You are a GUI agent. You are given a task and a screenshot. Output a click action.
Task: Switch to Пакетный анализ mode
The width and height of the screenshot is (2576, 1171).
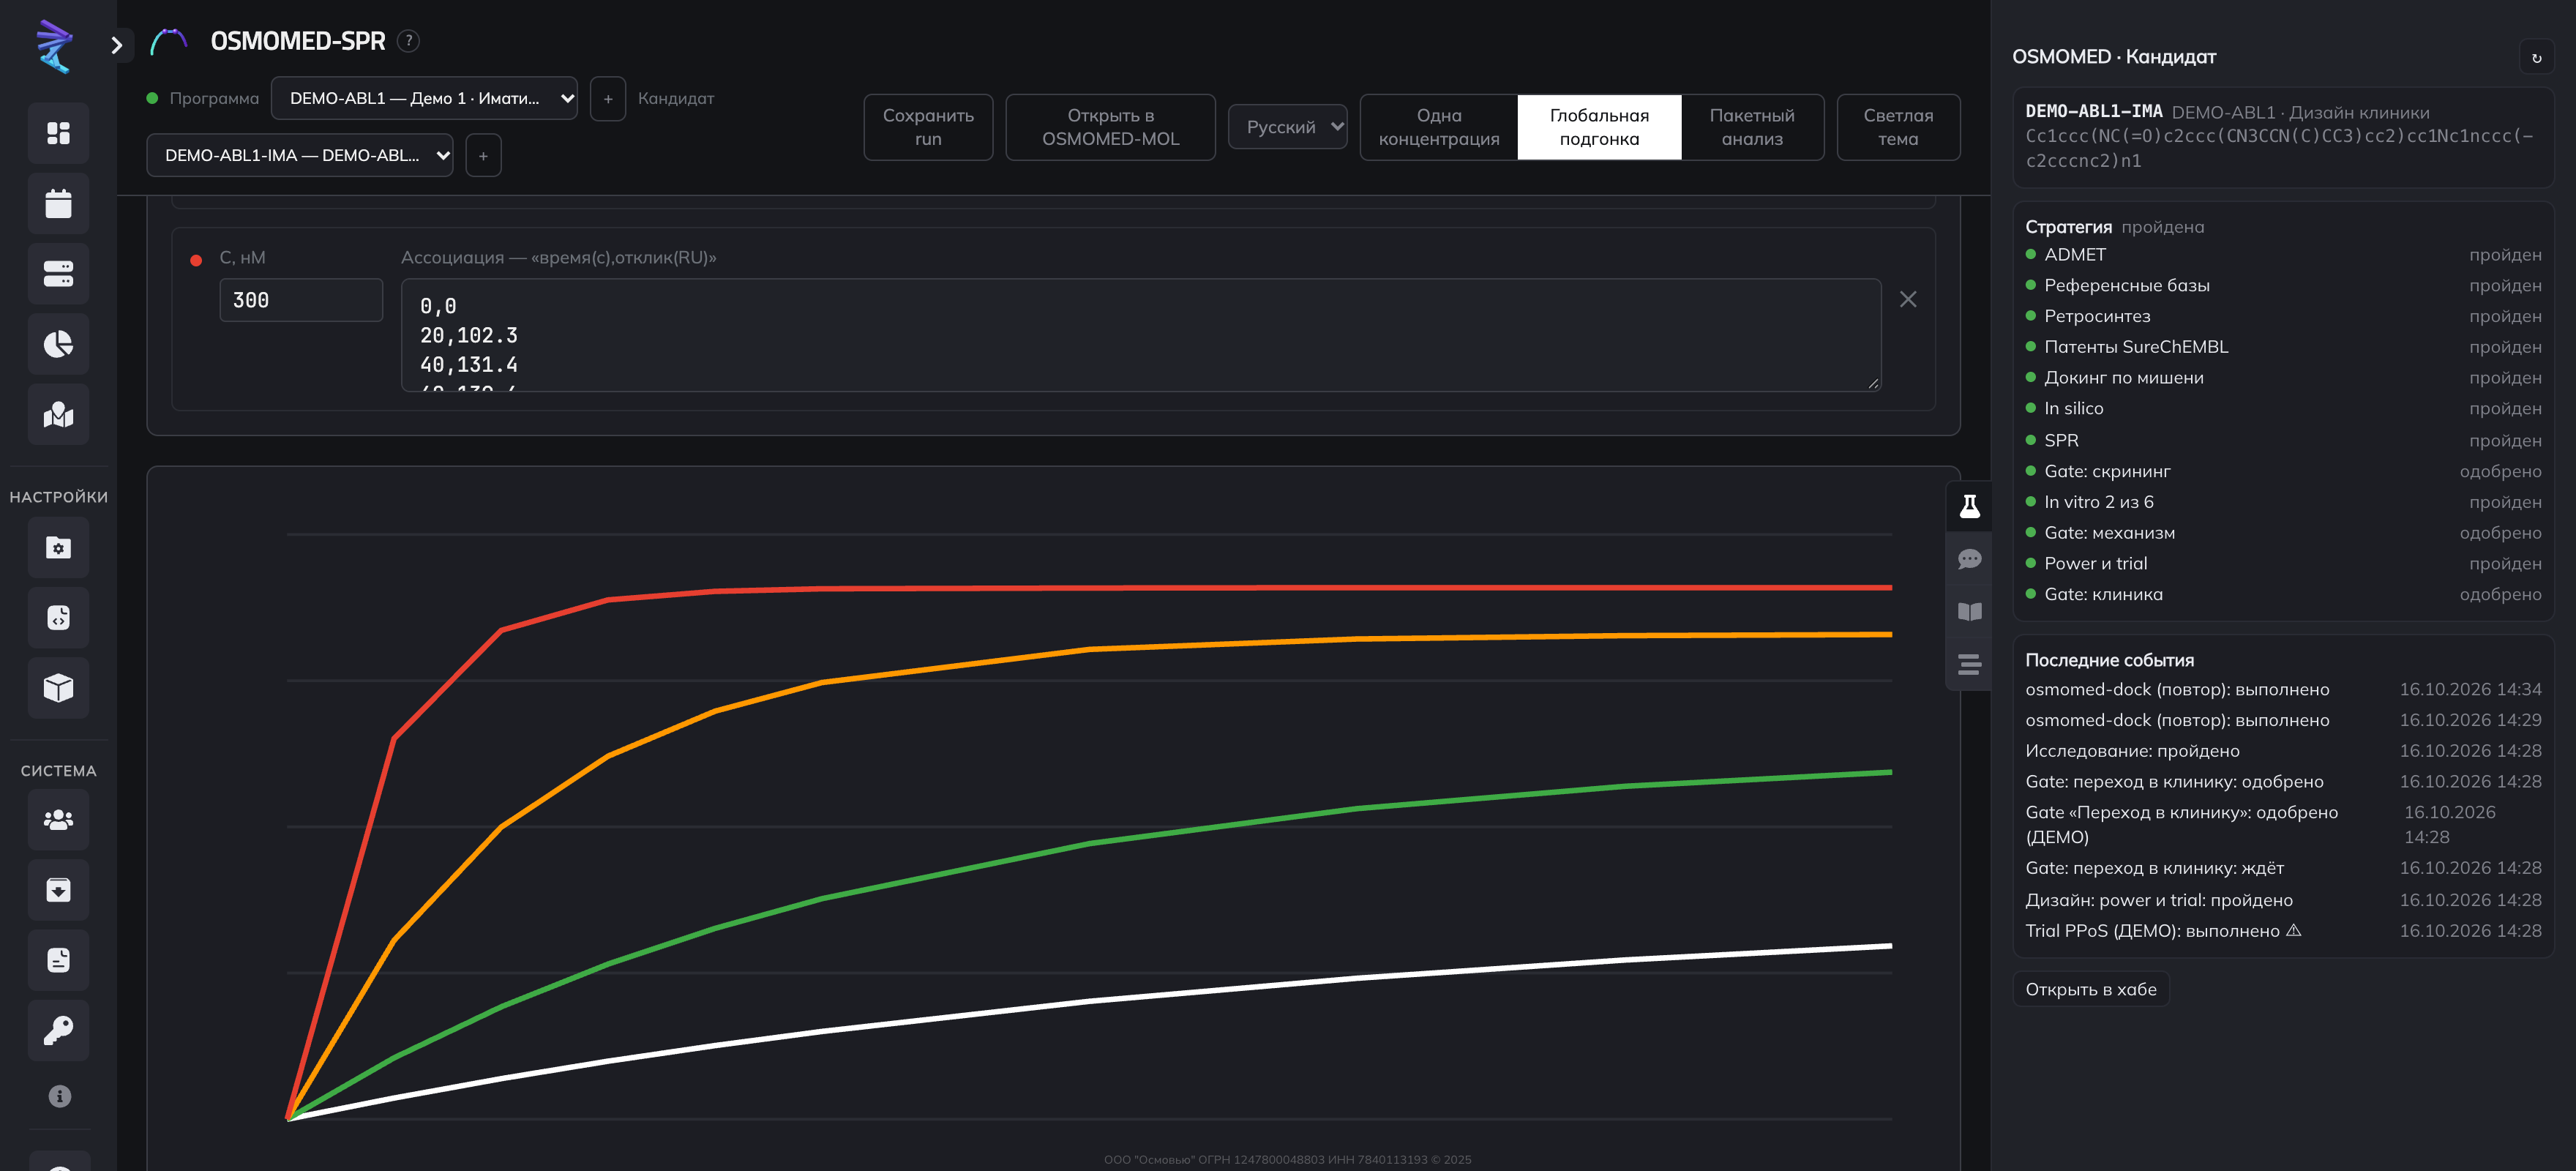[x=1751, y=127]
